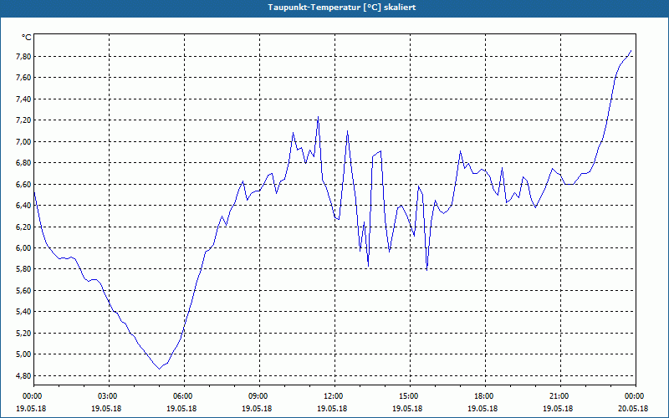The width and height of the screenshot is (669, 418).
Task: Click the 20.05.18 date label
Action: click(x=633, y=409)
